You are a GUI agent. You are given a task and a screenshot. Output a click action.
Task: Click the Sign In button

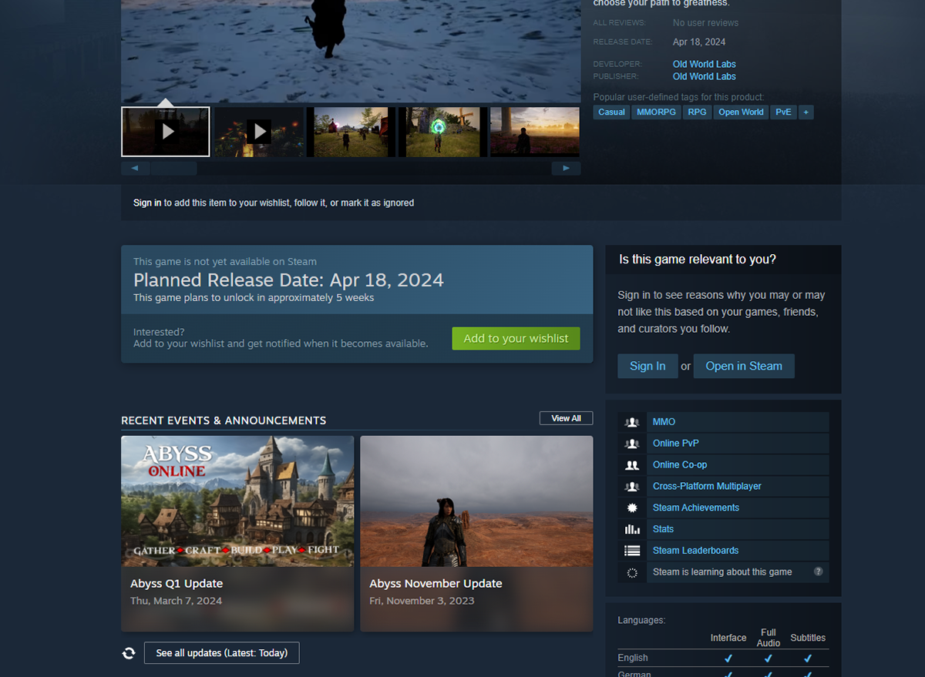click(647, 366)
